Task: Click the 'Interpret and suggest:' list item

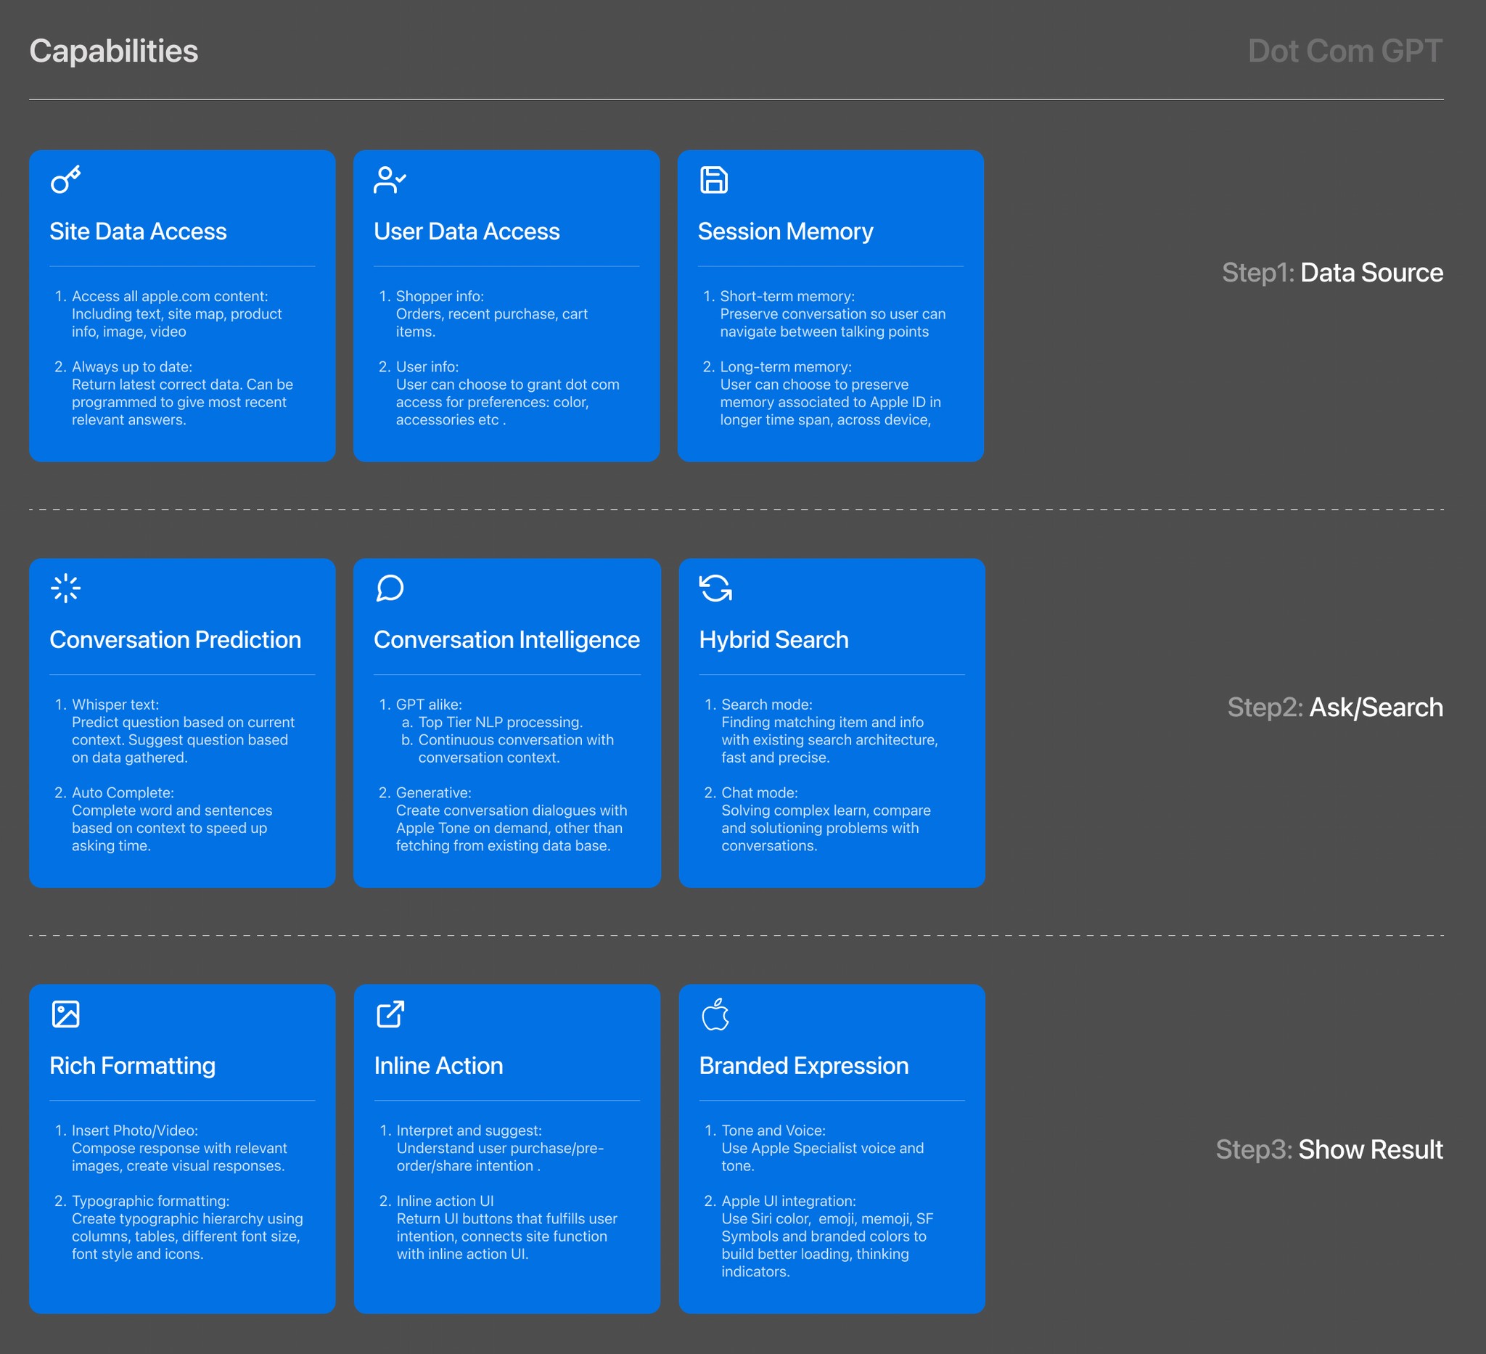Action: pyautogui.click(x=469, y=1131)
